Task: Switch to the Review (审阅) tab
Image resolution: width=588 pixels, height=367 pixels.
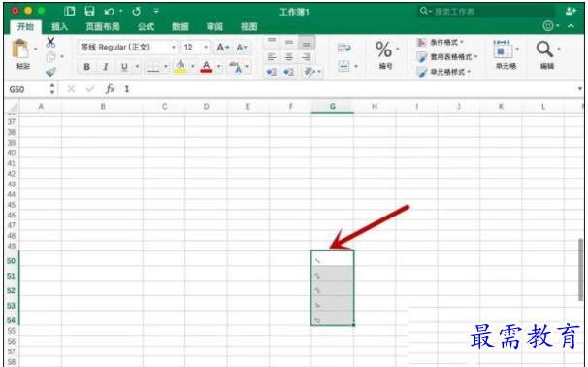Action: click(214, 26)
